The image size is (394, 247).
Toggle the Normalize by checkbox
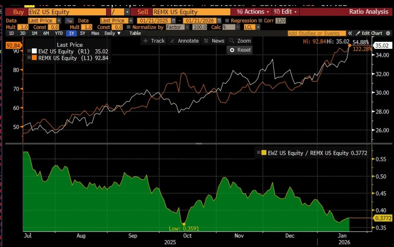(129, 27)
